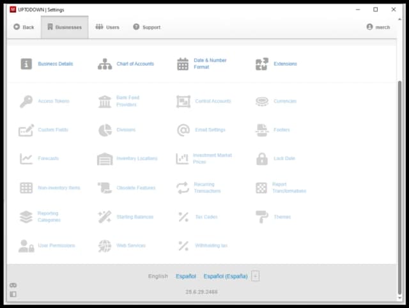Viewport: 409px width, 308px height.
Task: Open the Email Settings link
Action: point(210,130)
